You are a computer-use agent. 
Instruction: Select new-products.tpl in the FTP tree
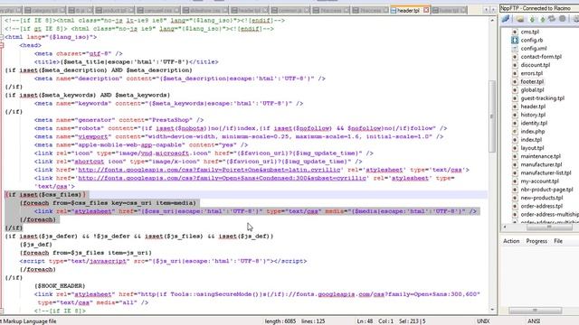[x=542, y=198]
